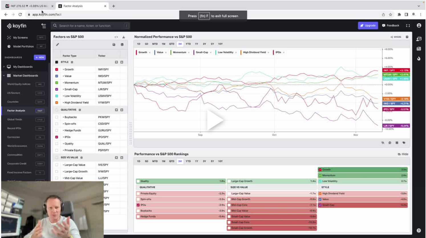Viewport: 426px width, 238px height.
Task: Click the tag icon below chart
Action: [404, 143]
